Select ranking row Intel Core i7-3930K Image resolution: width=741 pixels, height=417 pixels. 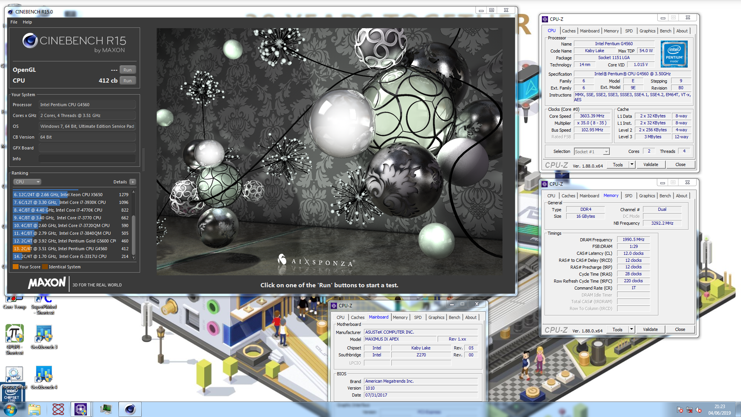(71, 202)
